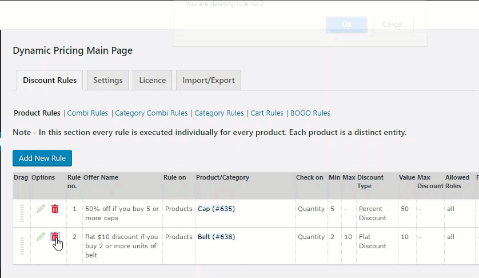Open the Import/Export tab
Viewport: 479px width, 278px height.
pos(209,80)
